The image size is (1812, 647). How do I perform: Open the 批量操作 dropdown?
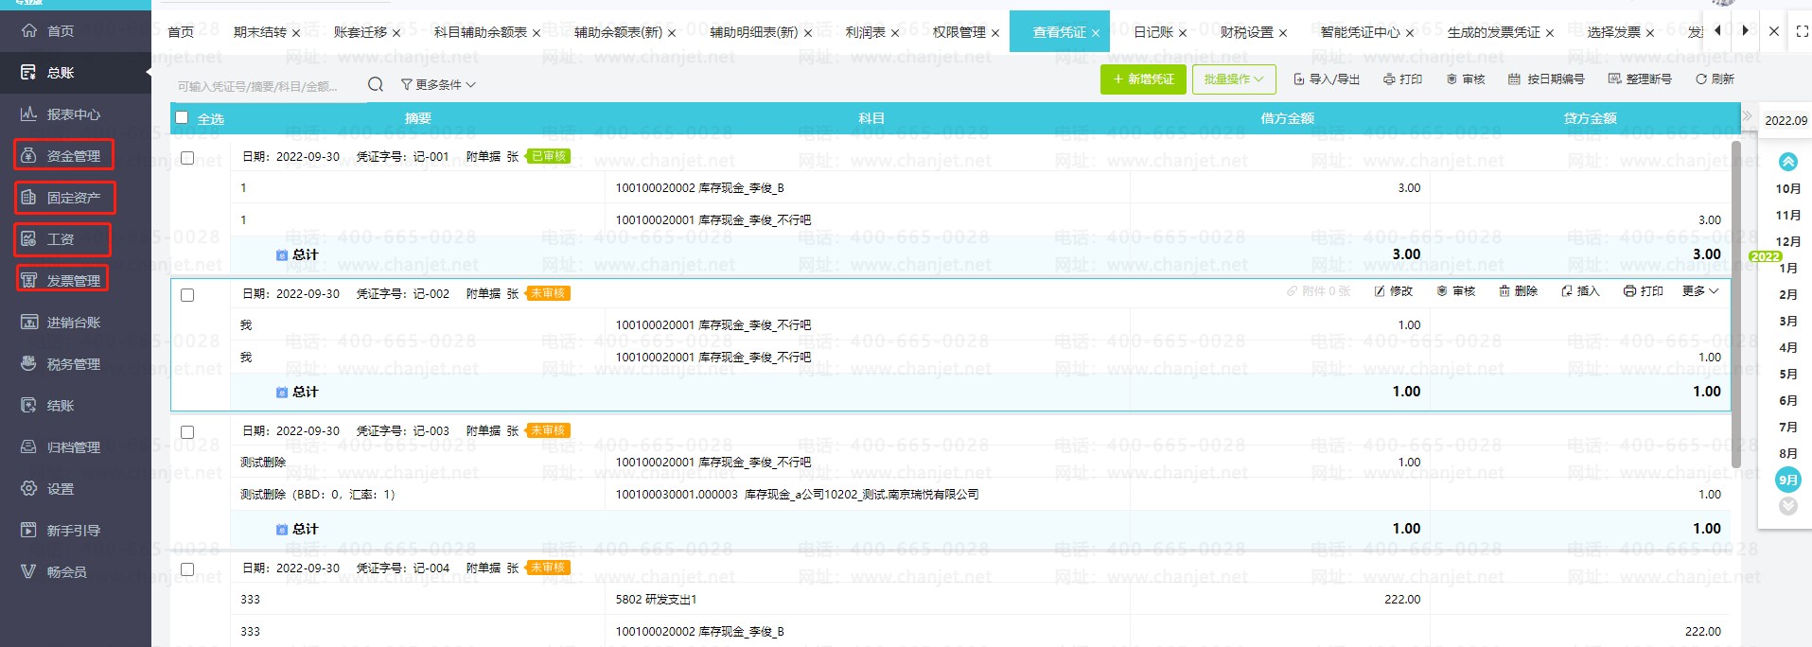1233,79
